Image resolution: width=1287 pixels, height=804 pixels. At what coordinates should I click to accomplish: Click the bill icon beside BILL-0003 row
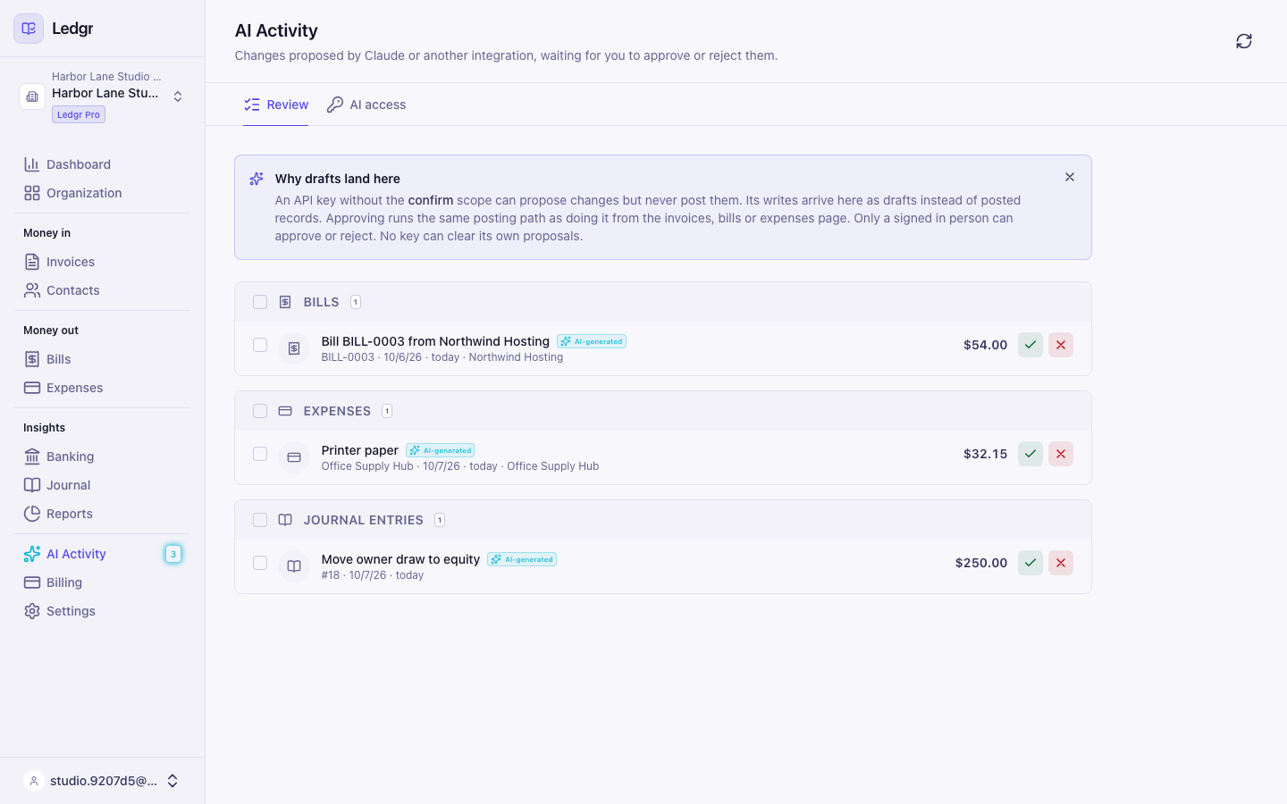point(294,348)
